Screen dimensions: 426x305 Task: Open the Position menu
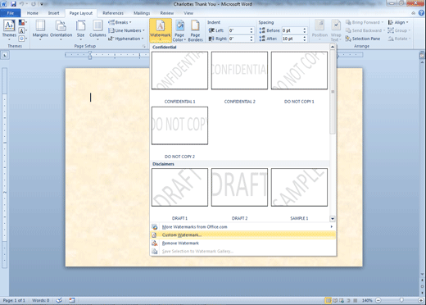click(319, 30)
